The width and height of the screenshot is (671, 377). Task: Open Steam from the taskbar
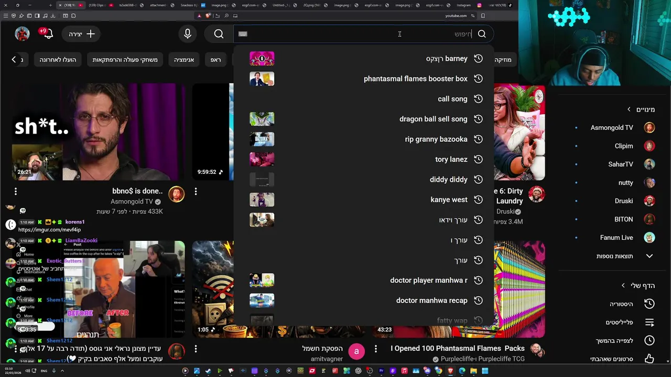(x=208, y=371)
